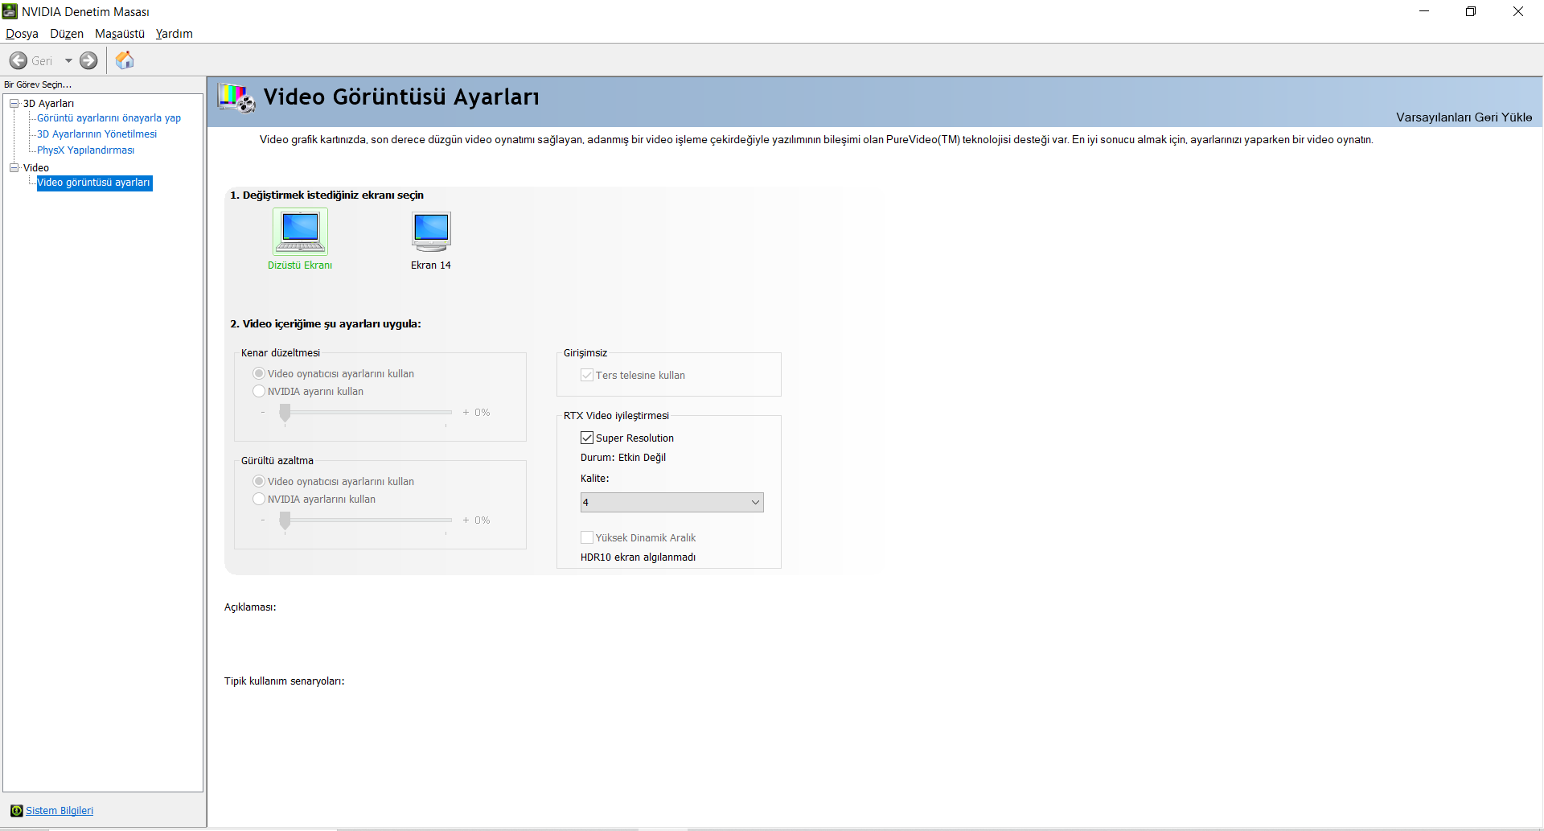Viewport: 1544px width, 831px height.
Task: Select Gürültü azaltma video player settings radio
Action: (259, 481)
